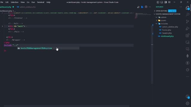Collapse the admin folder
Image resolution: width=191 pixels, height=107 pixels.
pyautogui.click(x=164, y=17)
